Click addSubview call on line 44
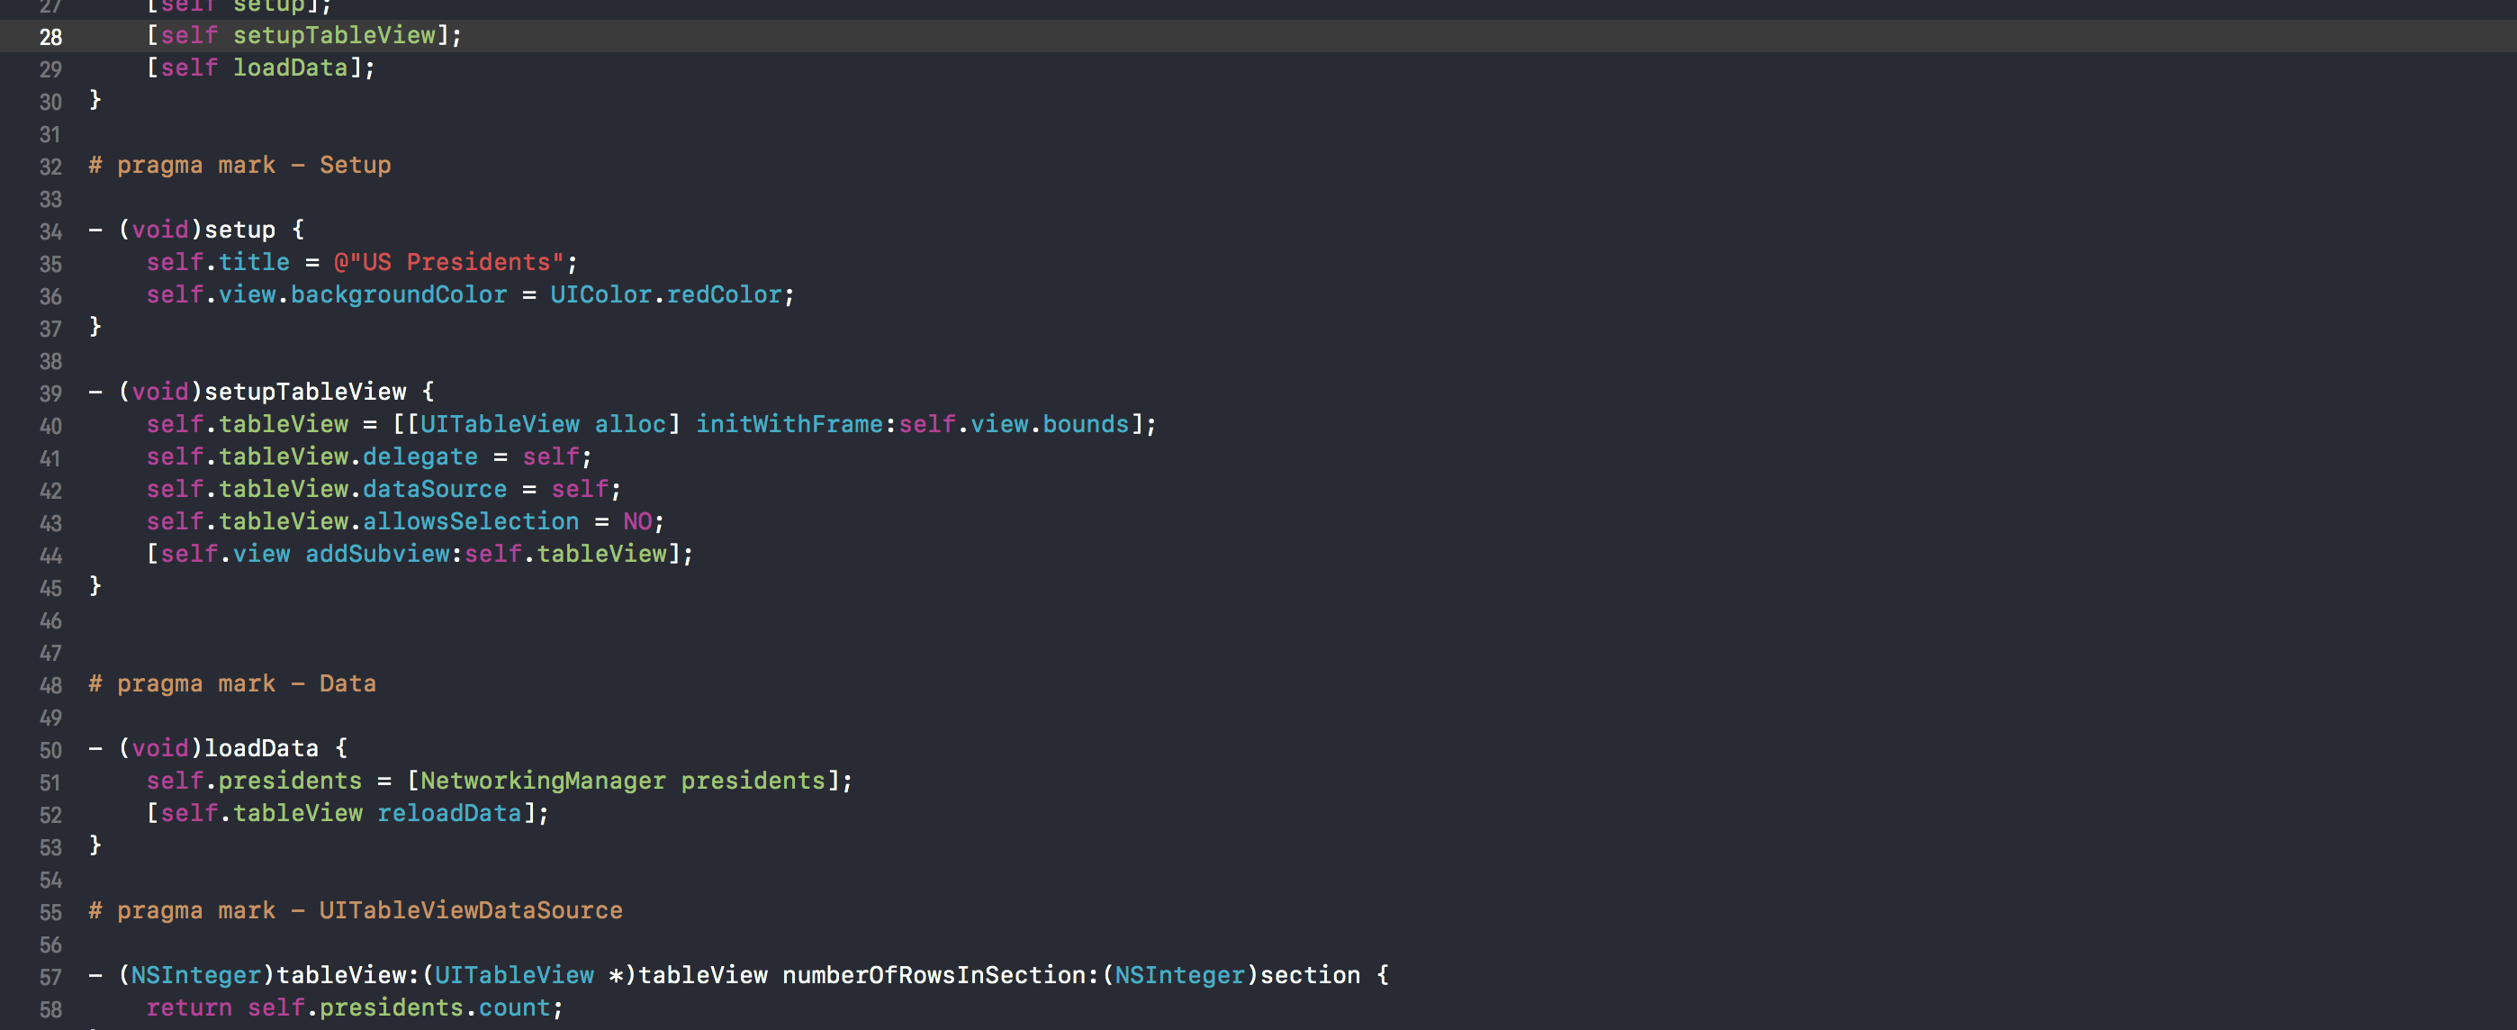2517x1030 pixels. pos(376,553)
